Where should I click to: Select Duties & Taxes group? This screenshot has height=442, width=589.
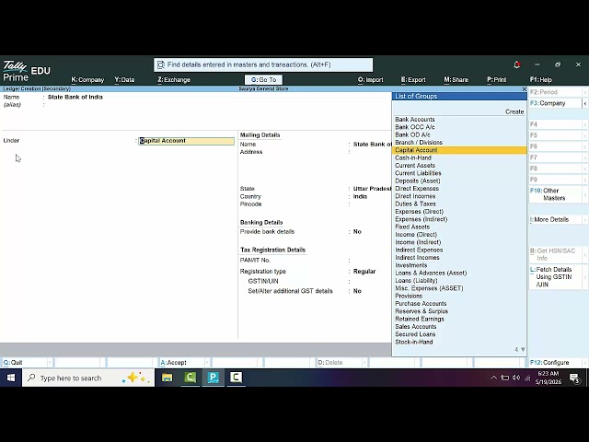(459, 204)
